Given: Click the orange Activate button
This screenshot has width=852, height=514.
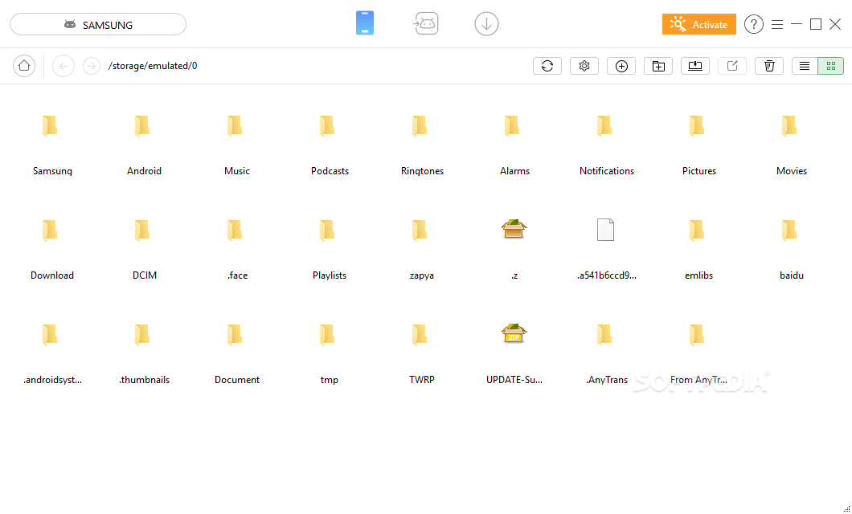Looking at the screenshot, I should (698, 24).
